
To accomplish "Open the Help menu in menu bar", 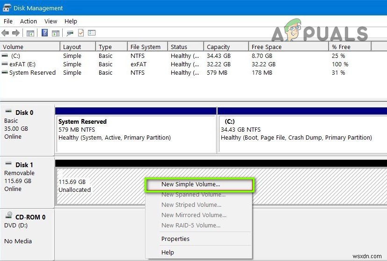I will point(71,21).
